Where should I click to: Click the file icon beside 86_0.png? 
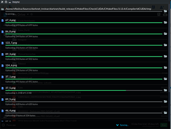click(x=3, y=32)
